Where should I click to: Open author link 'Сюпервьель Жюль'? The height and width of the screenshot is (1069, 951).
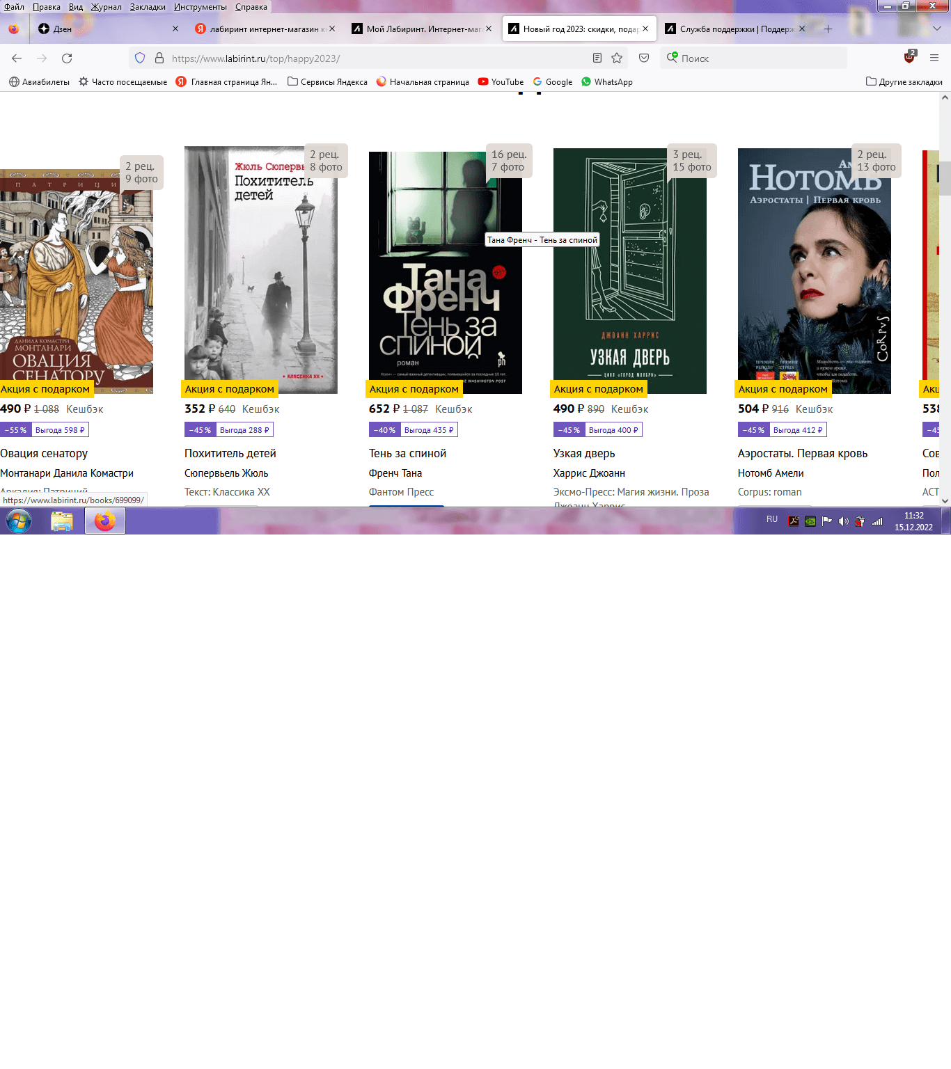coord(226,473)
